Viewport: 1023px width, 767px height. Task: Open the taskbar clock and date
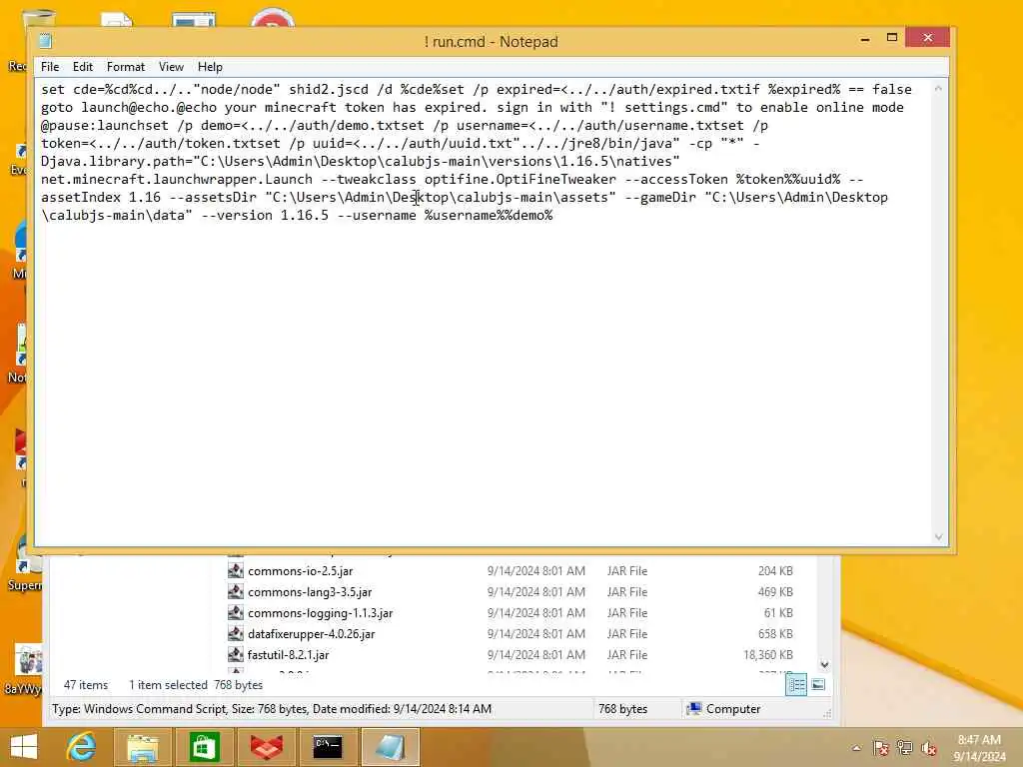(x=979, y=748)
